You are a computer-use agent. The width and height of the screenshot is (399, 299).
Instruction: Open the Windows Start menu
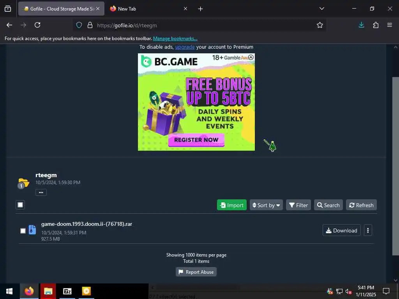tap(9, 291)
